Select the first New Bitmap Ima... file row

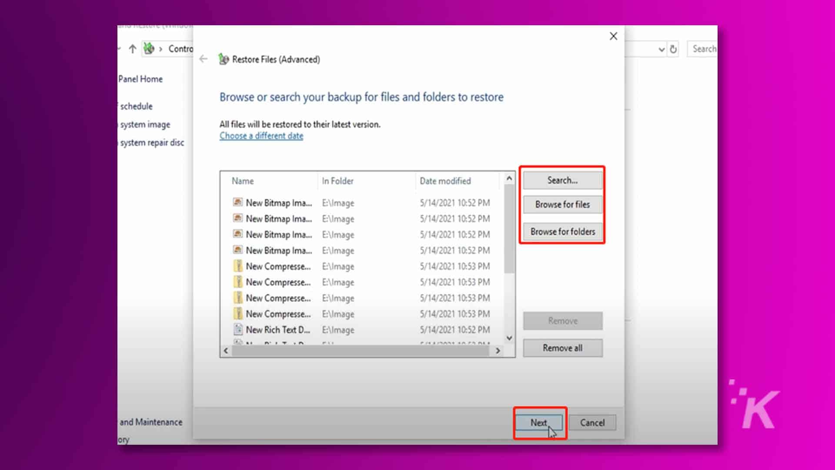[361, 203]
